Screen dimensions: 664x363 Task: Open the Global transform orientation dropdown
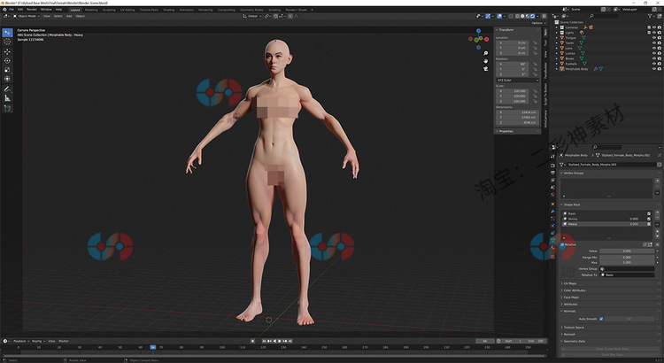252,16
